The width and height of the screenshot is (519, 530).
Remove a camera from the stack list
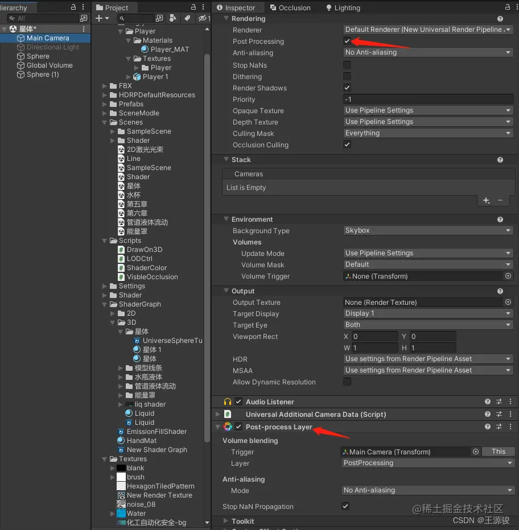[500, 200]
